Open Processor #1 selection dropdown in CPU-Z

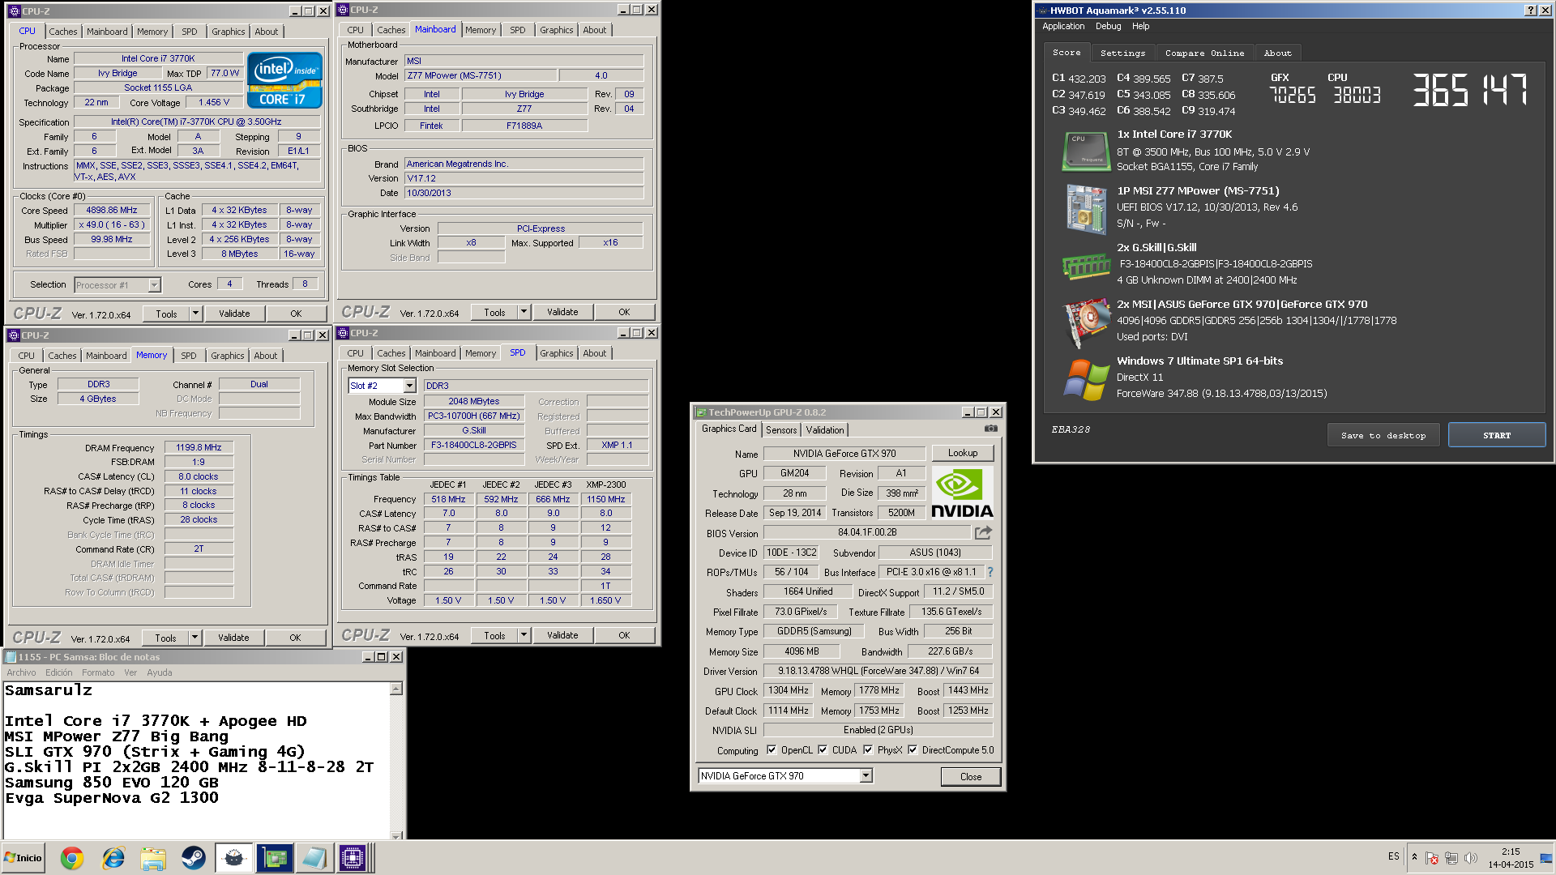coord(154,285)
